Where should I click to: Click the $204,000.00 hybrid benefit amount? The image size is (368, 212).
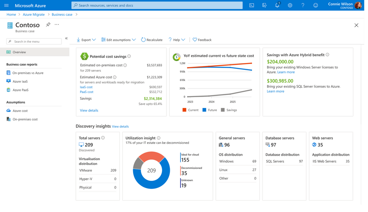(x=280, y=62)
